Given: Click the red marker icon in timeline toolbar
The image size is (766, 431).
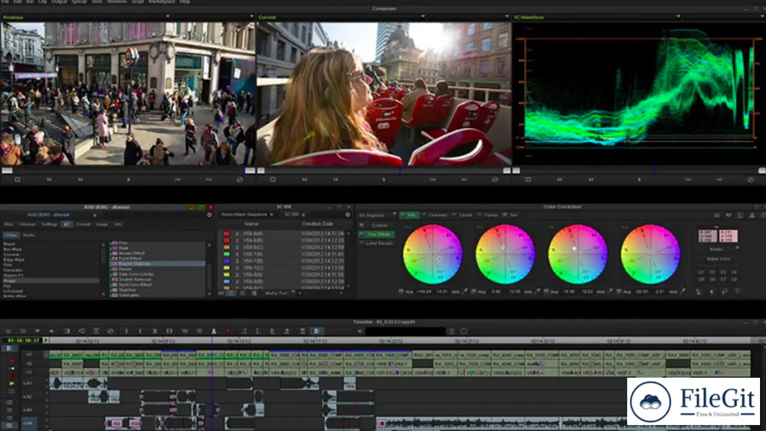Looking at the screenshot, I should 228,331.
